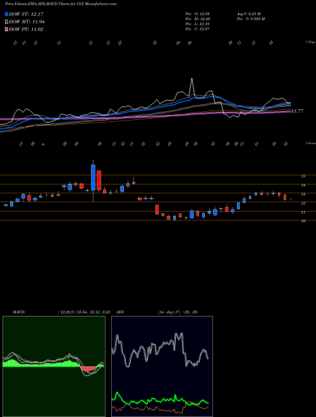The width and height of the screenshot is (316, 417).
Task: Click the 'Pre L: 12.18' low value
Action: coord(198,24)
